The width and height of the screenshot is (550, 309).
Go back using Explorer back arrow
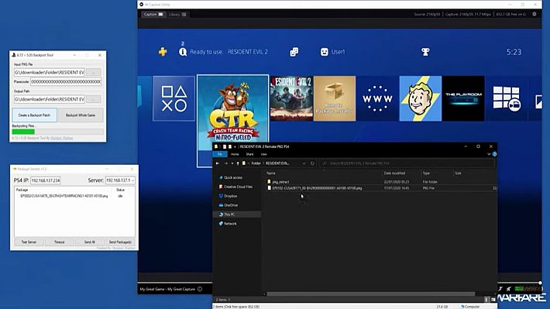click(218, 163)
